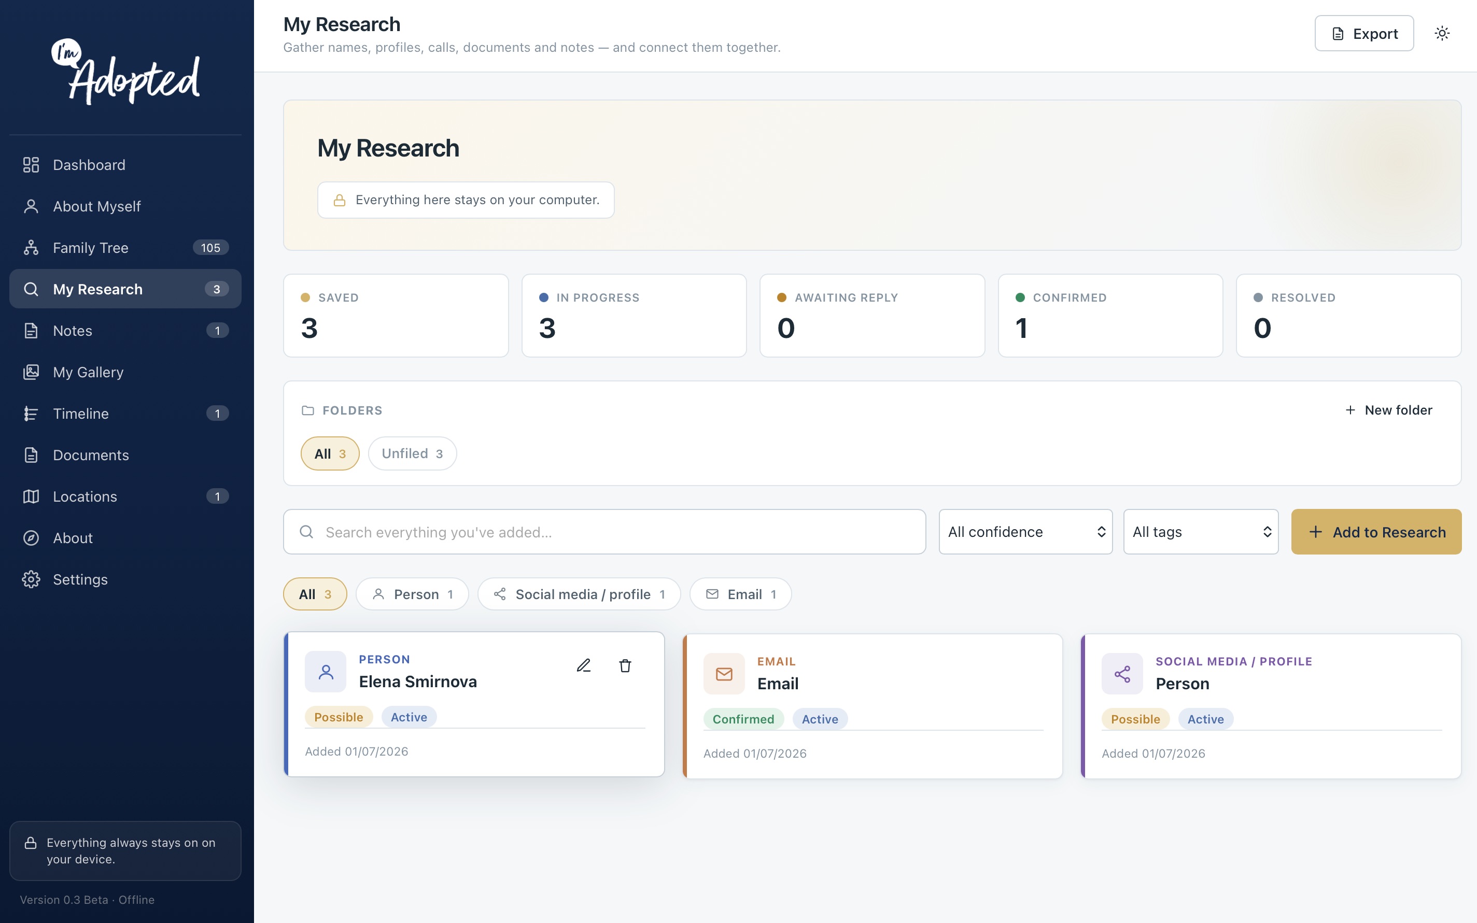Image resolution: width=1477 pixels, height=923 pixels.
Task: Click the Export button
Action: coord(1364,34)
